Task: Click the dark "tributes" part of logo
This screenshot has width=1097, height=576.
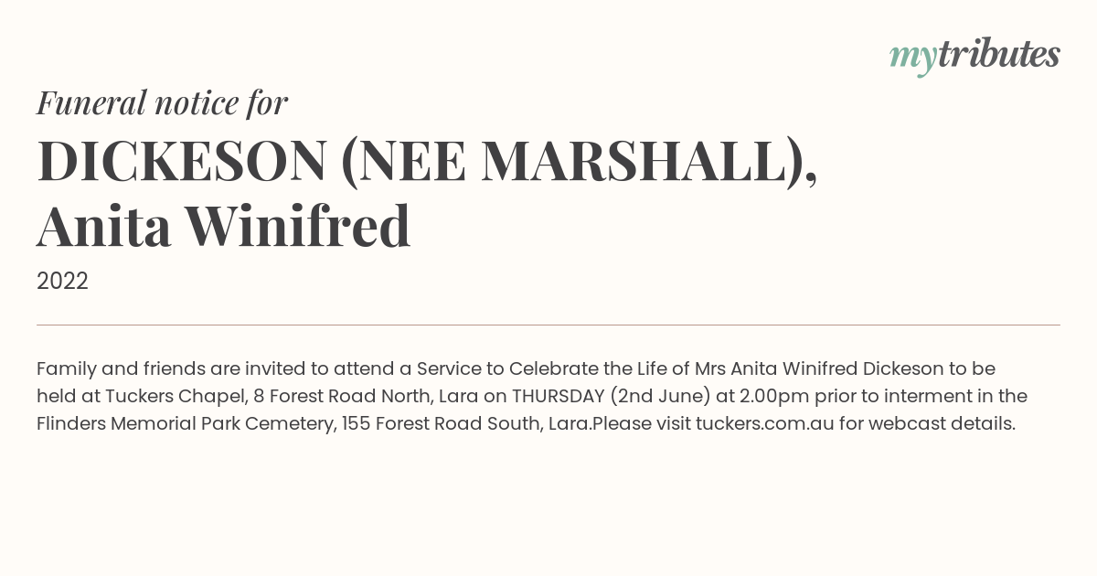Action: [x=998, y=54]
